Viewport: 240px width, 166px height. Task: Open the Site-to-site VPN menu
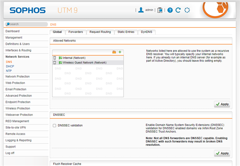(x=26, y=127)
